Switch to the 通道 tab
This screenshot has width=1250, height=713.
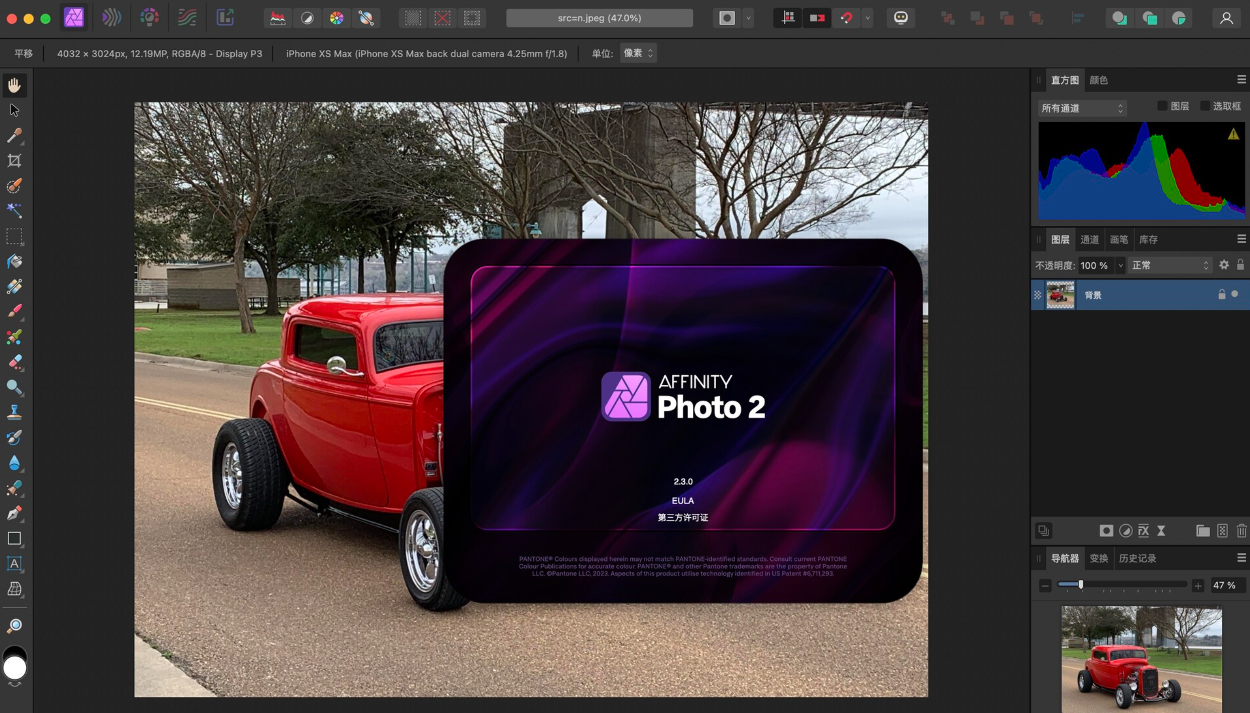1090,239
